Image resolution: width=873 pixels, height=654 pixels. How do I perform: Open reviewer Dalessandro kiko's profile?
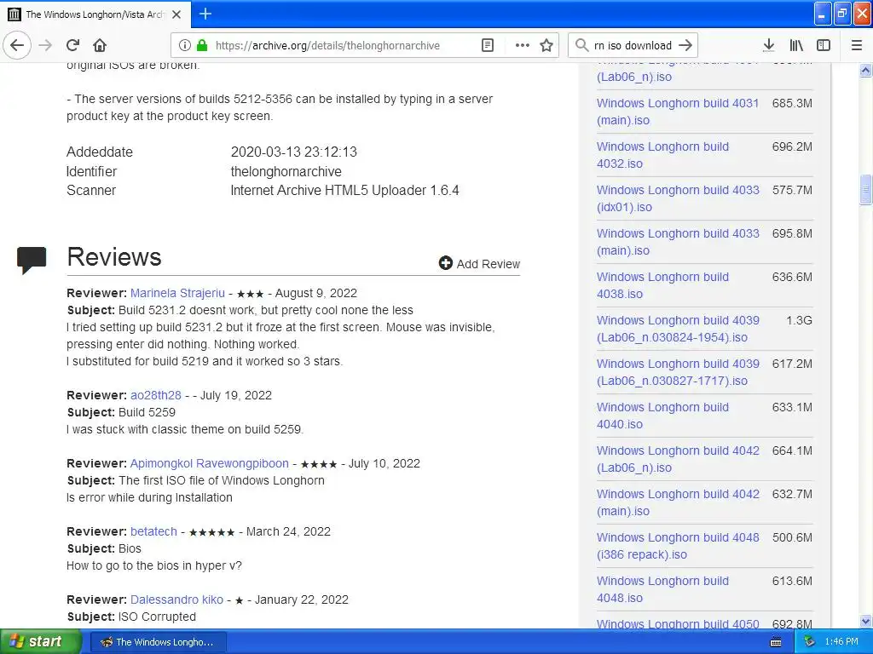click(x=176, y=599)
